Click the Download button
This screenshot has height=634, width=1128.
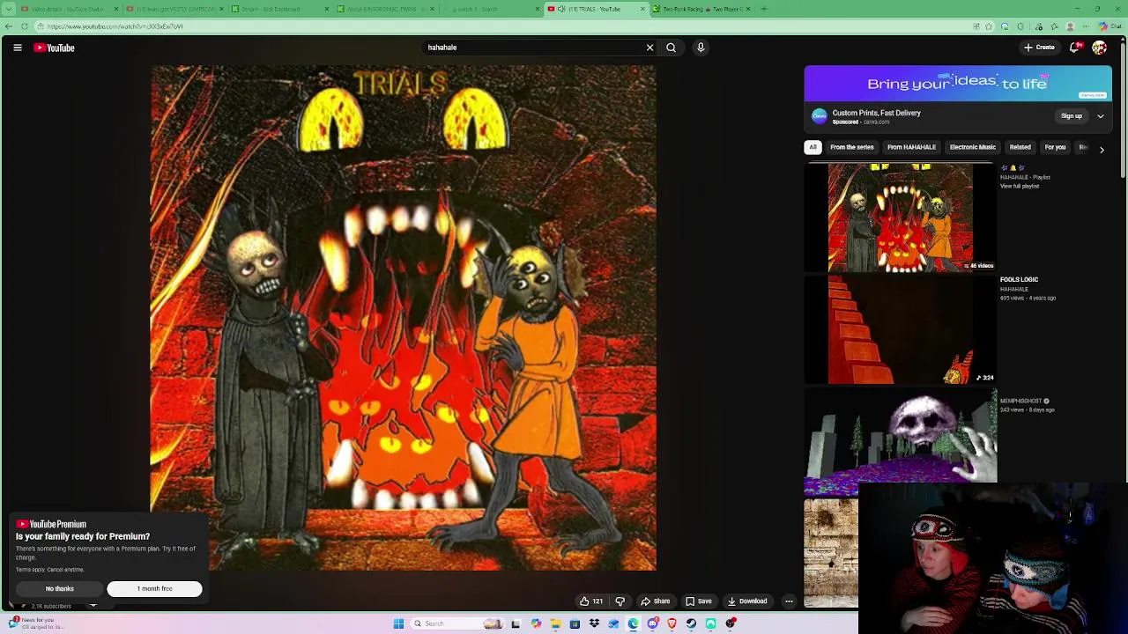click(x=747, y=601)
